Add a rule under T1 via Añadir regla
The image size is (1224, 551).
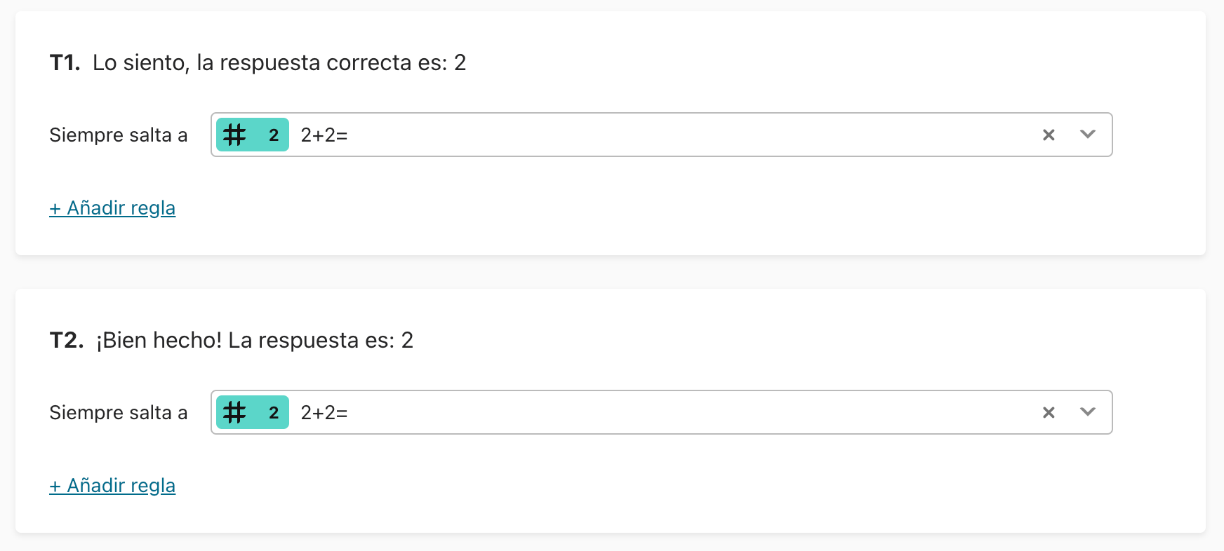(112, 208)
